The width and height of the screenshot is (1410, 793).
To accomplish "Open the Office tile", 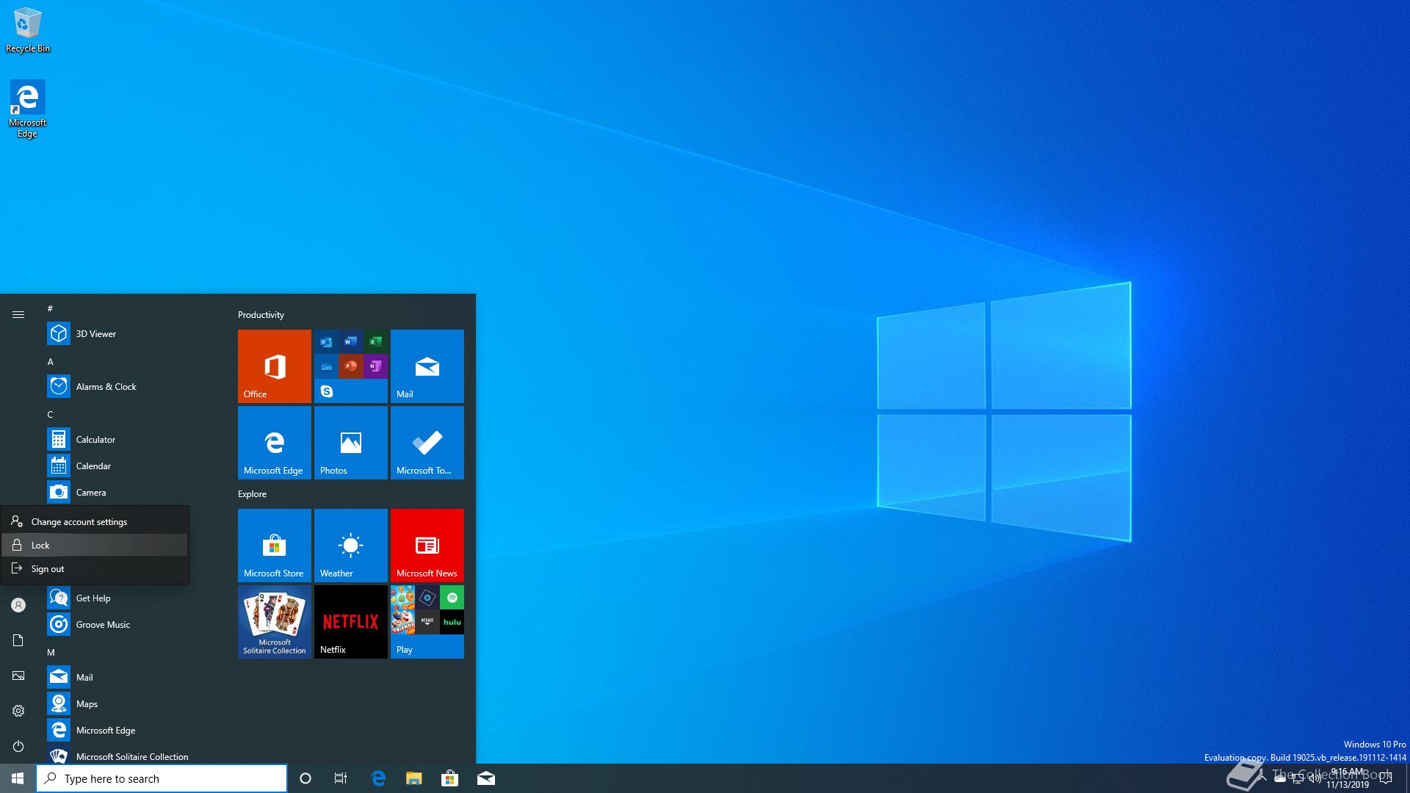I will tap(274, 366).
